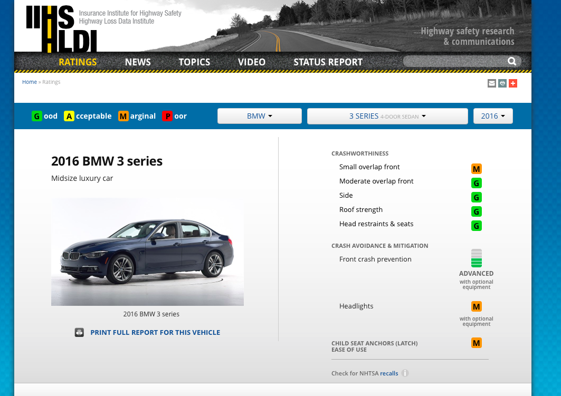The width and height of the screenshot is (561, 396).
Task: Click the "Midsize luxury car" text
Action: point(82,178)
